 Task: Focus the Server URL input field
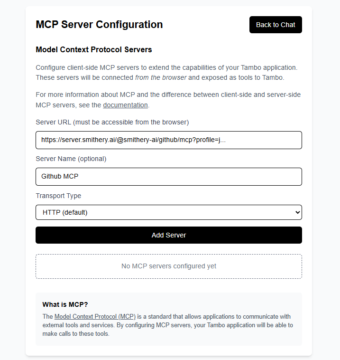(168, 140)
